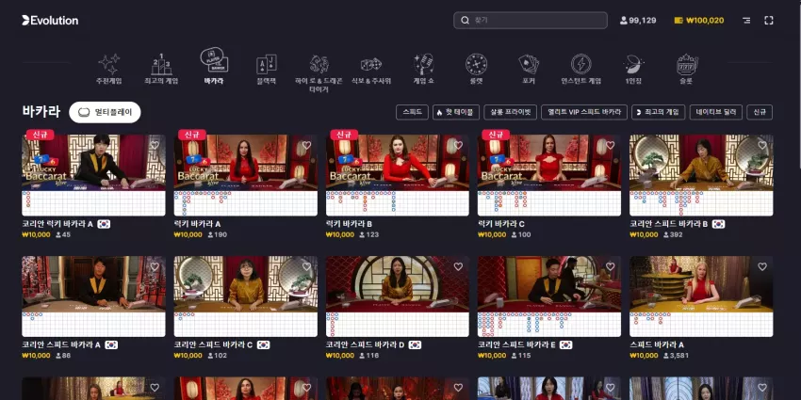
Task: Apply the Speed filter chip
Action: pyautogui.click(x=412, y=112)
